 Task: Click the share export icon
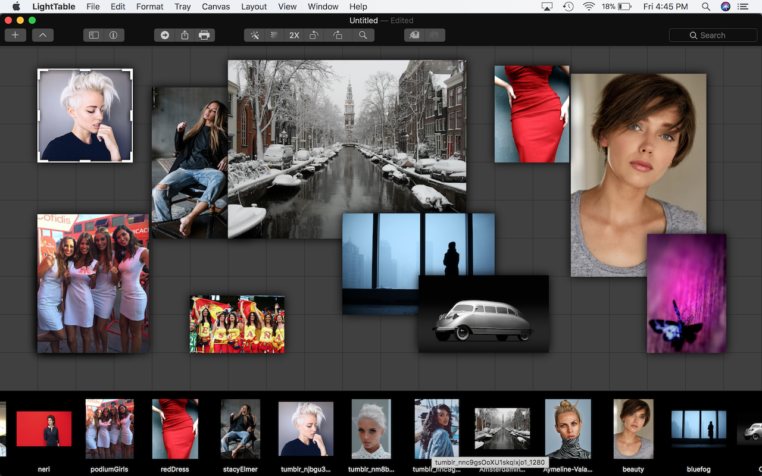[185, 35]
